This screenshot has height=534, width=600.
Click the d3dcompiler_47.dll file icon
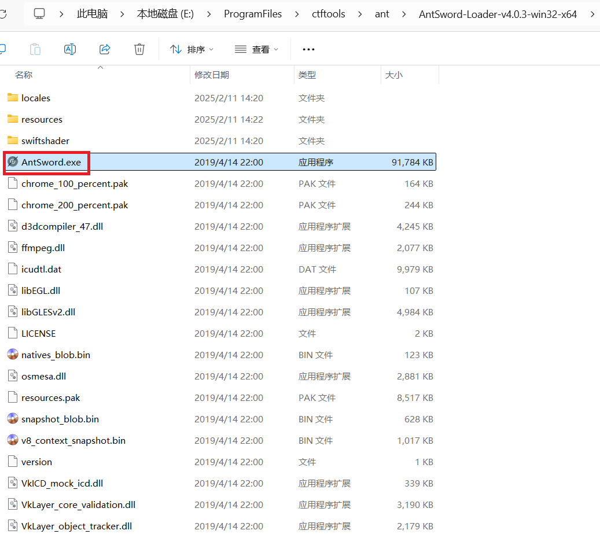(x=13, y=226)
